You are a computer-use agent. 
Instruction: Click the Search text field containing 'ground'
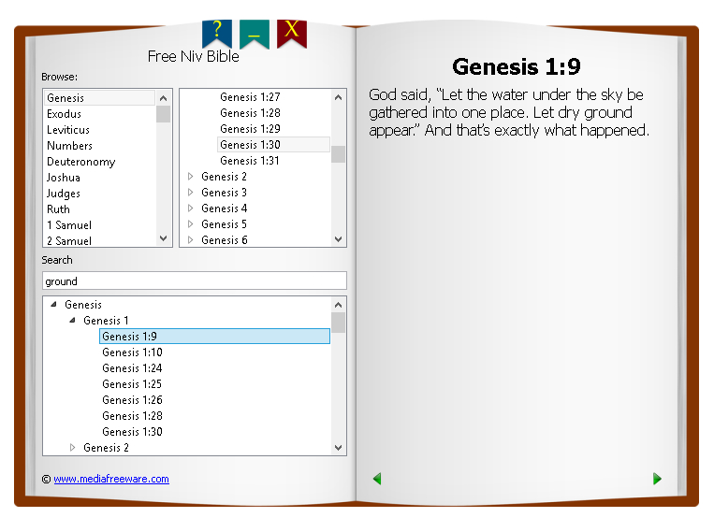[x=195, y=280]
